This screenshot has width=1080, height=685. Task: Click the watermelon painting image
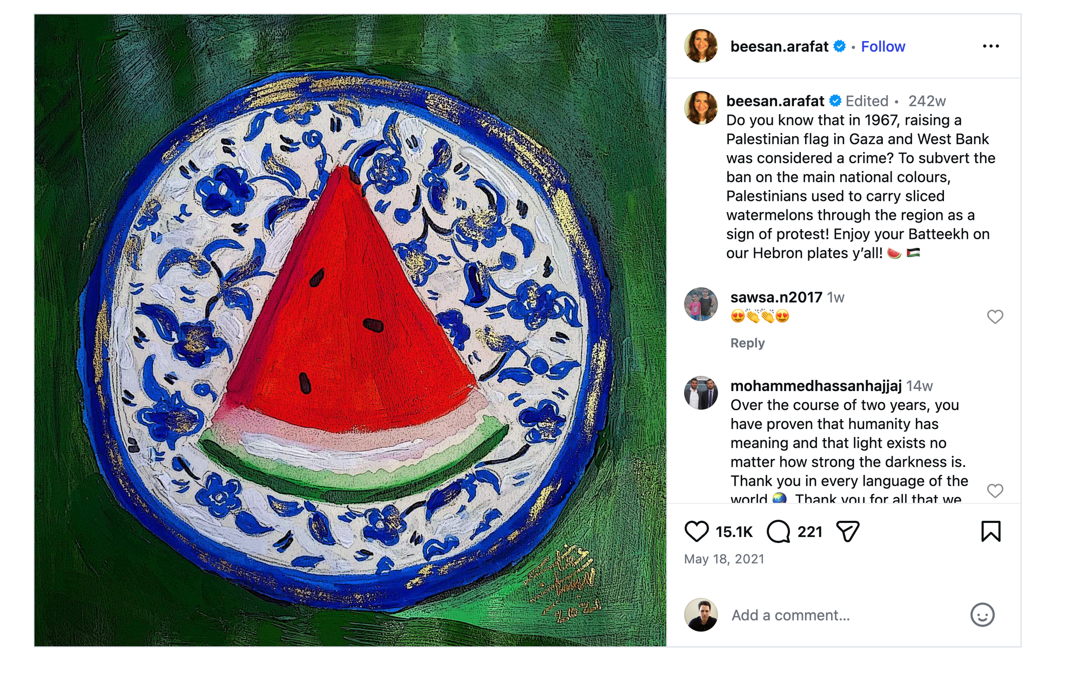click(350, 330)
